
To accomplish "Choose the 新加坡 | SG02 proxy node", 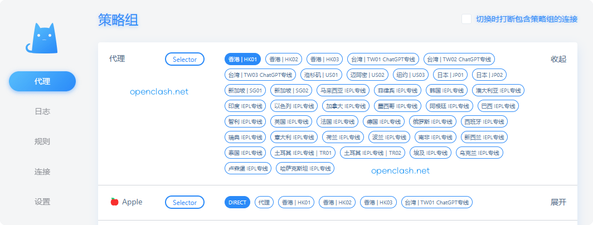I will pos(291,90).
